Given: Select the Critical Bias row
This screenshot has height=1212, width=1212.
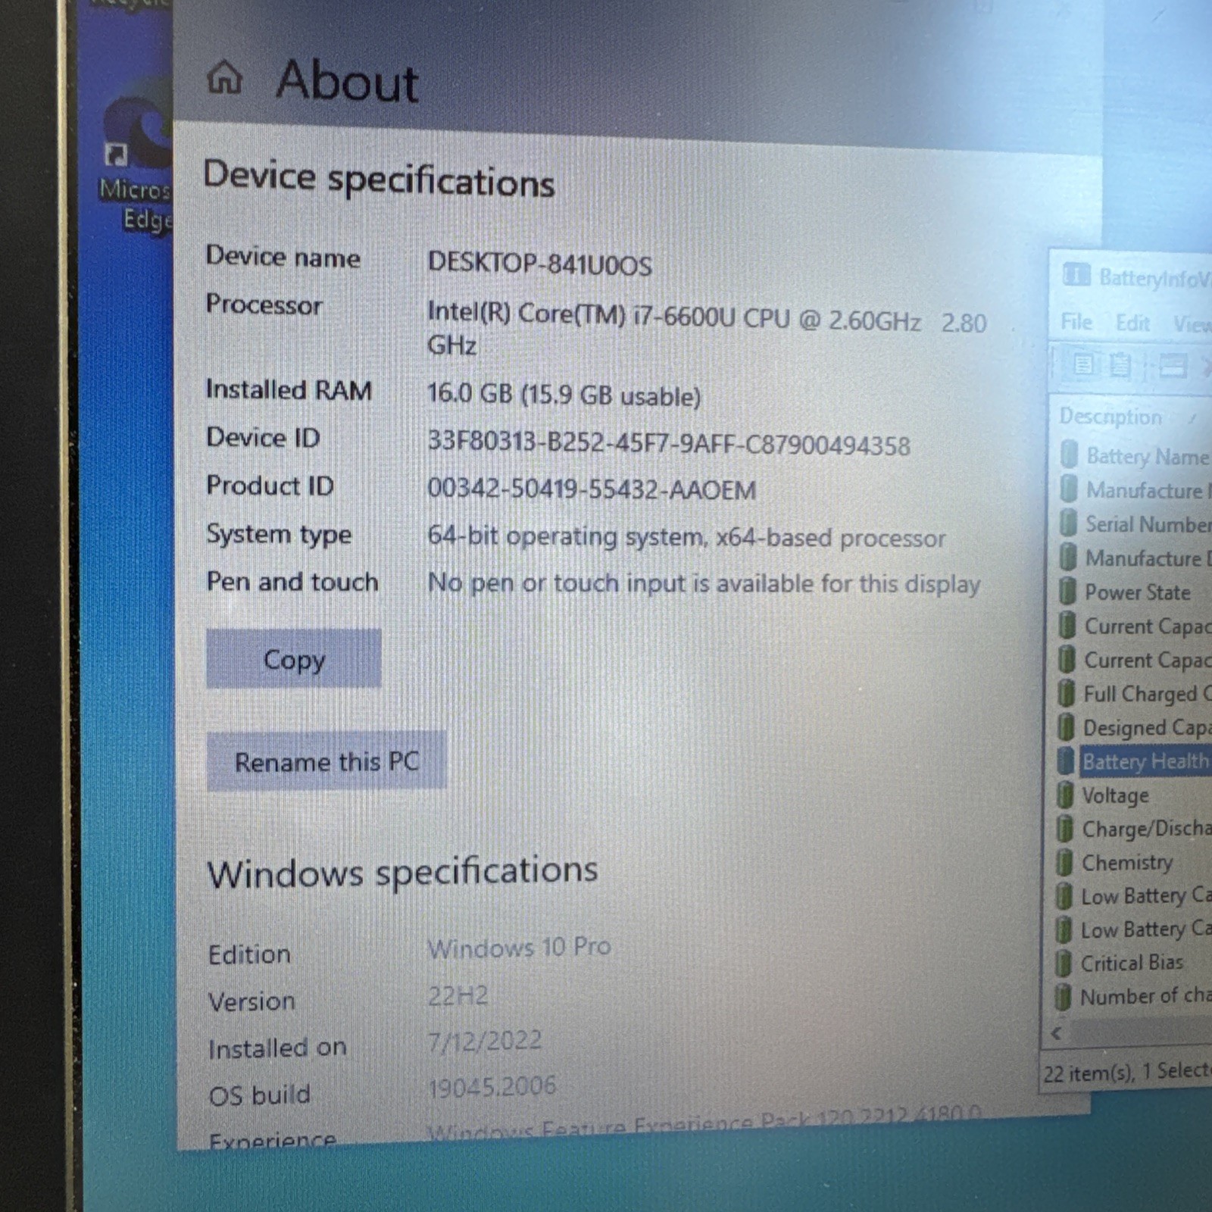Looking at the screenshot, I should tap(1132, 962).
